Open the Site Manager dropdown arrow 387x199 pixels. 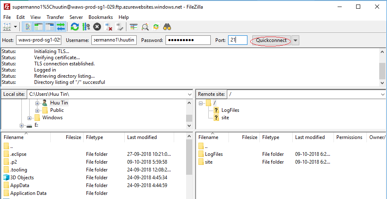[15, 27]
